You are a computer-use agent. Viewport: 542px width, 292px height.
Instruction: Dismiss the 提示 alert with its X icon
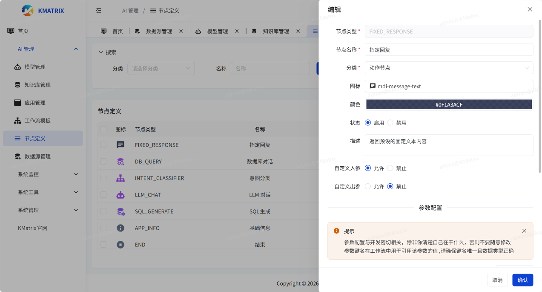(524, 231)
